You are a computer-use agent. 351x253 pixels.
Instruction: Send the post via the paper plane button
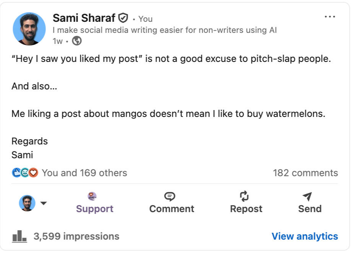coord(309,203)
